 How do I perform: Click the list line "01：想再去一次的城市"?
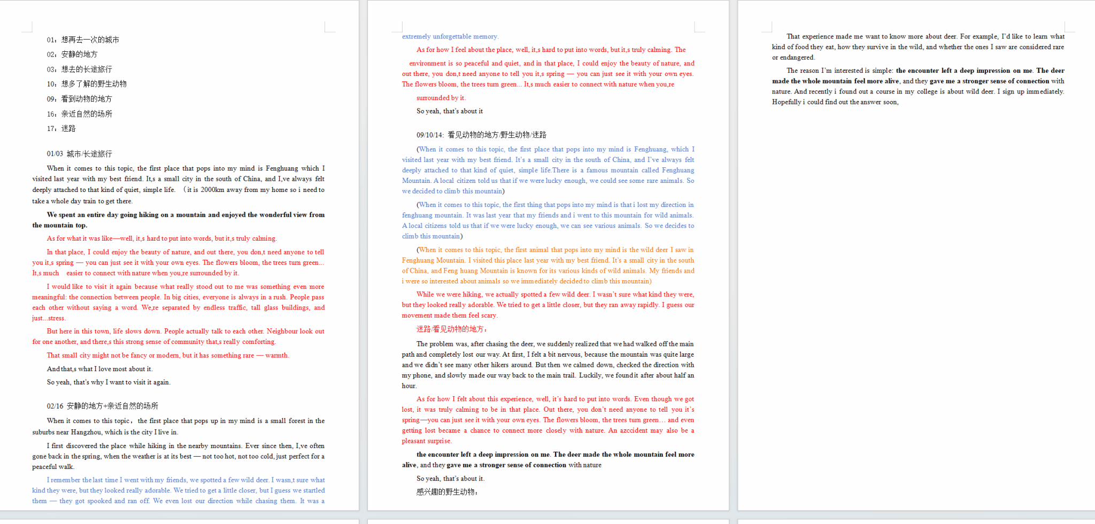tap(83, 40)
